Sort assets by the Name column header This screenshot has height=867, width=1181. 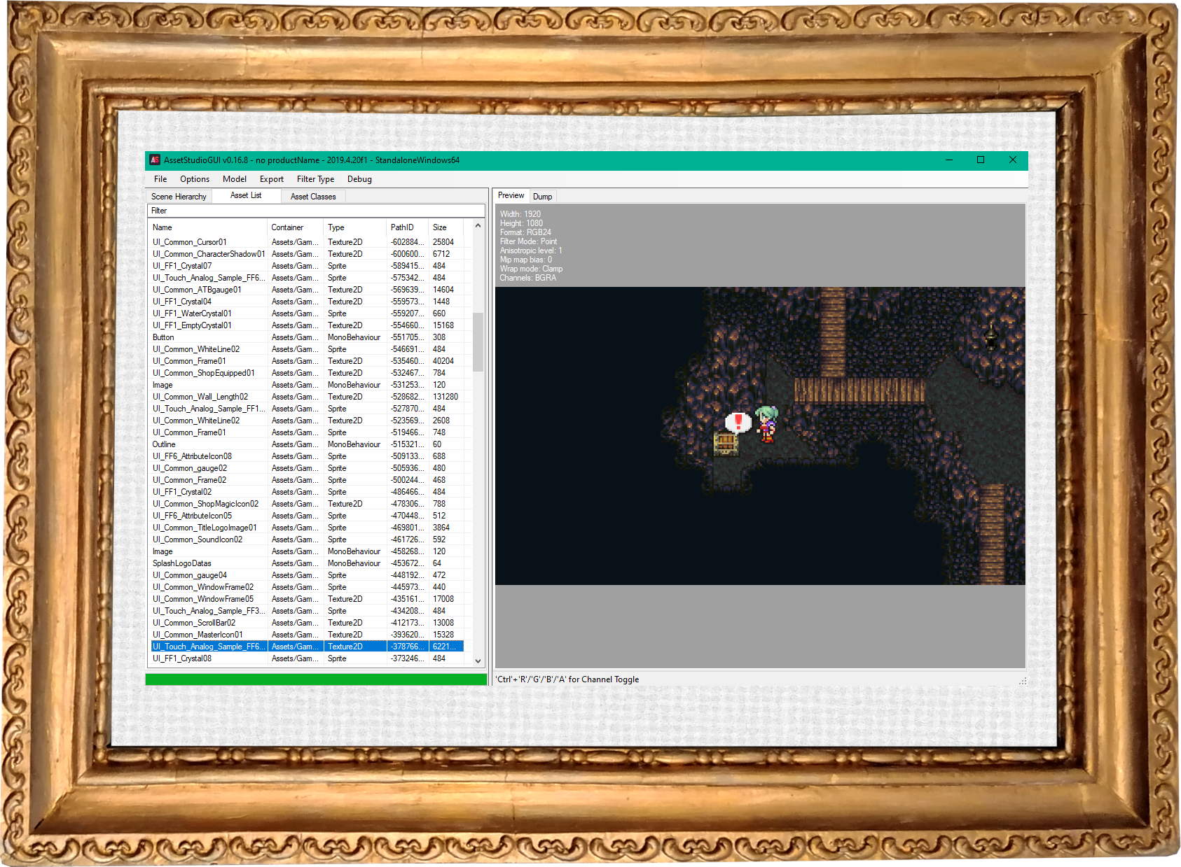tap(207, 227)
